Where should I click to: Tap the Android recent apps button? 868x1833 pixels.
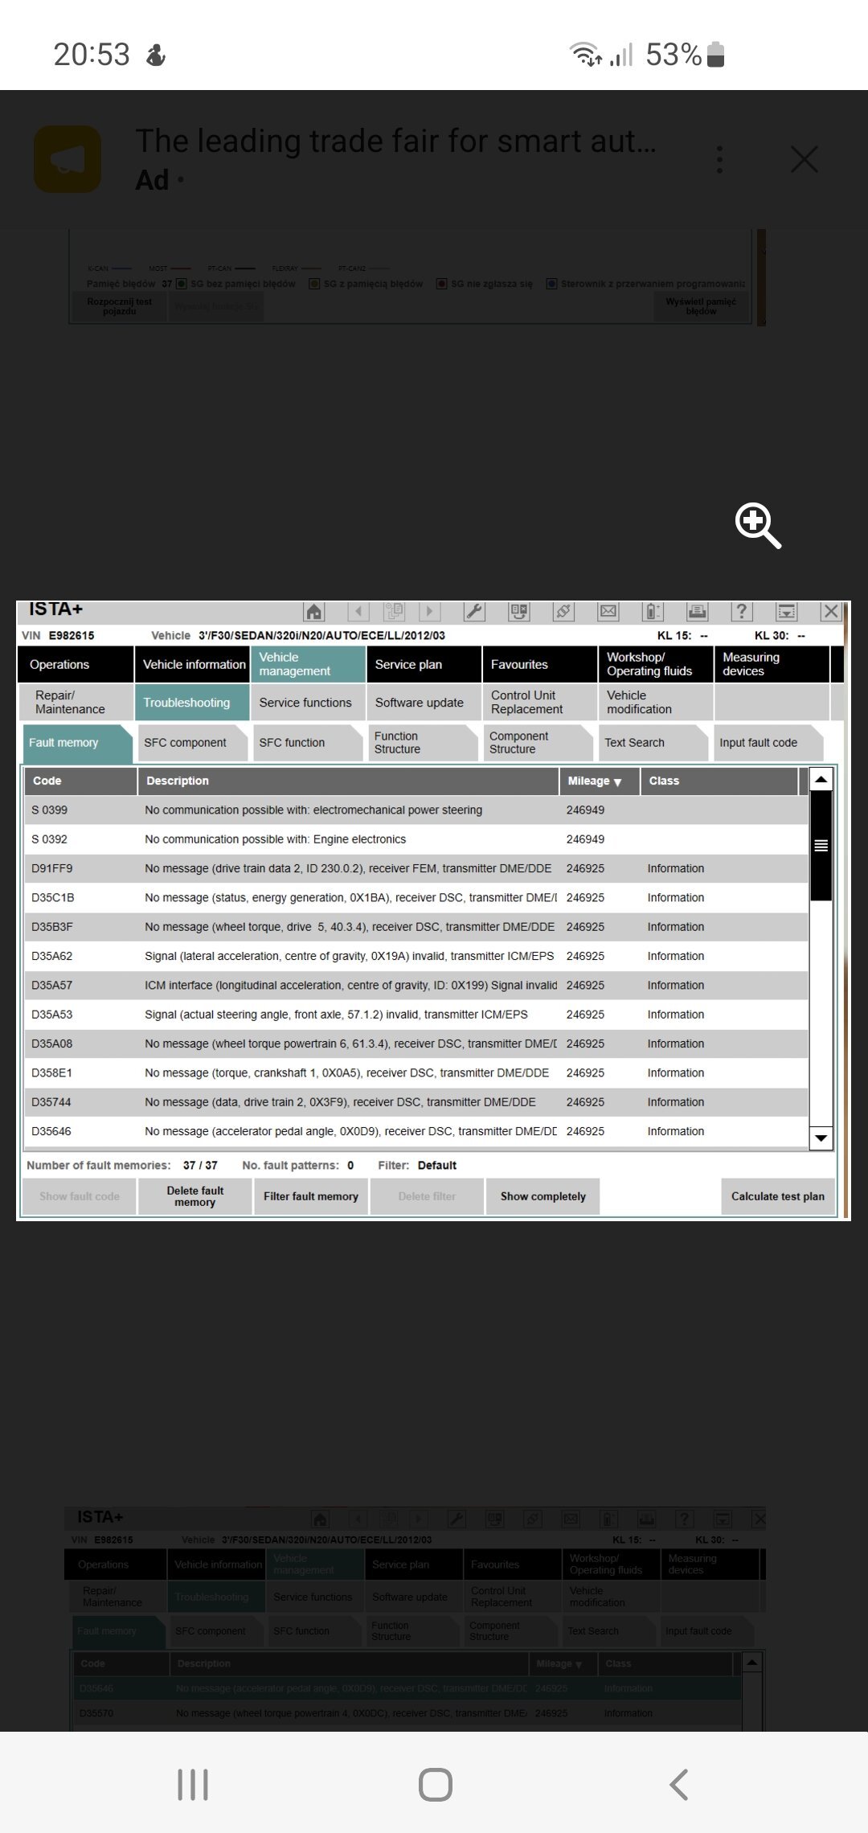pyautogui.click(x=193, y=1785)
